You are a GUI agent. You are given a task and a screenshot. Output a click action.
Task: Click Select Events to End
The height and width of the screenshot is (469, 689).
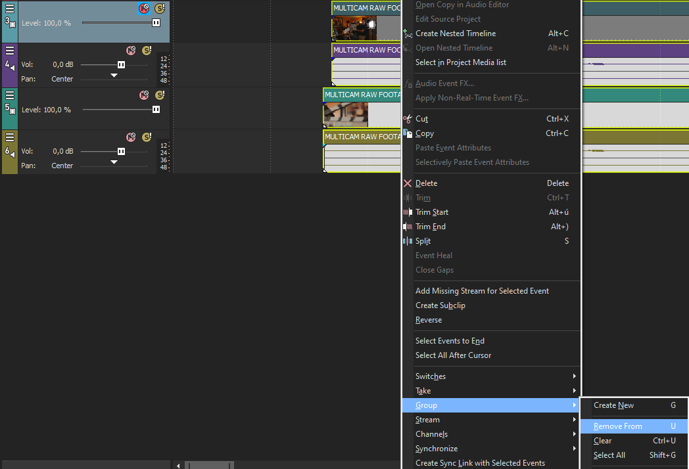(x=450, y=341)
